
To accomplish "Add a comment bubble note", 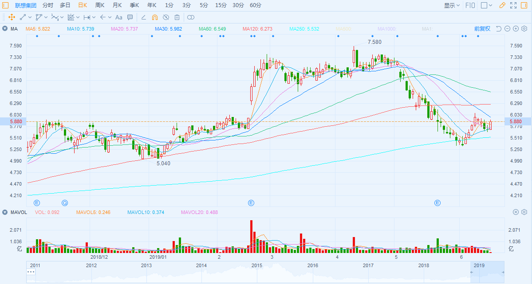I will [x=130, y=17].
